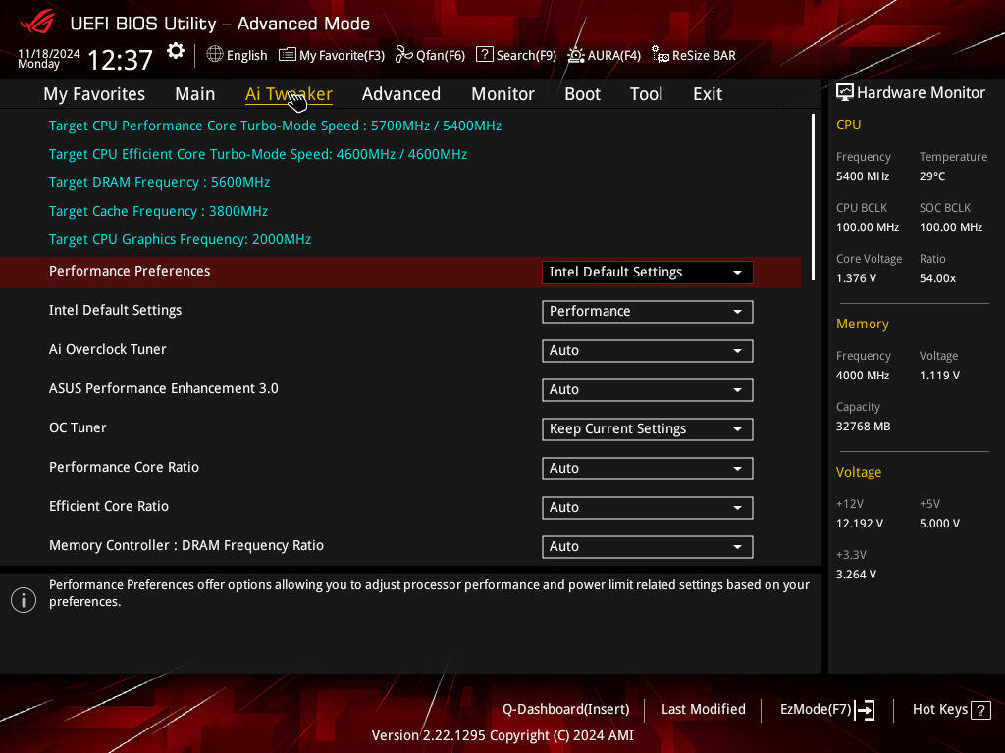This screenshot has width=1005, height=753.
Task: Click the Qfan fan icon
Action: click(403, 55)
